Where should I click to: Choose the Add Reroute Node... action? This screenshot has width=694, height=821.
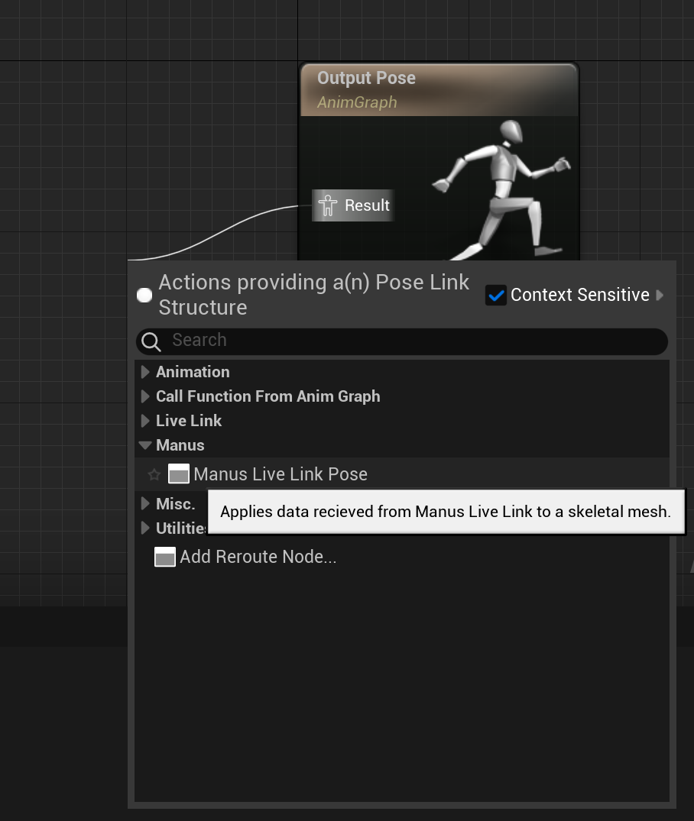(x=258, y=558)
